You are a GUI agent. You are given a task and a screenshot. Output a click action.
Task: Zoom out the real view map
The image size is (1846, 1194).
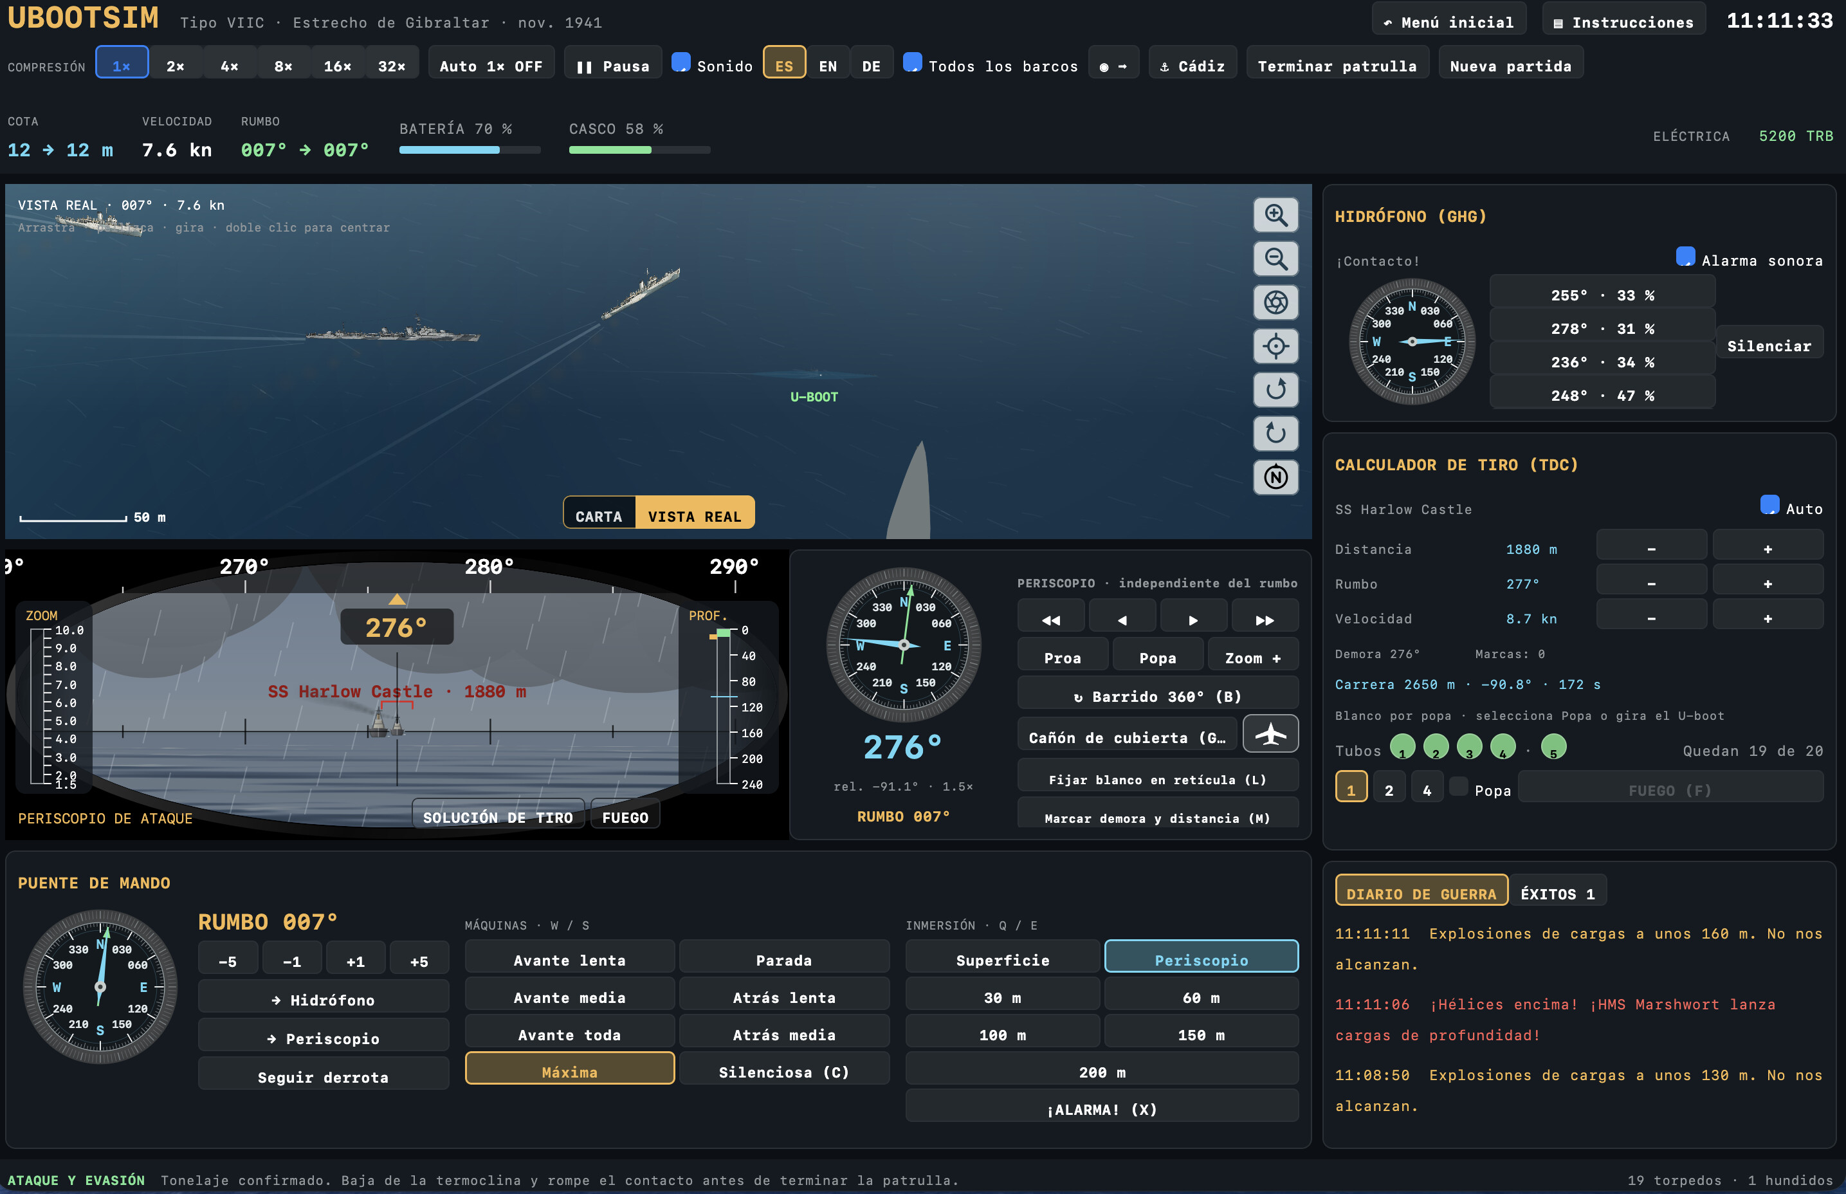pos(1275,258)
